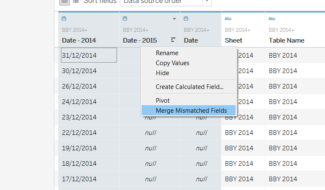Click the date type icon for Date - 2014
This screenshot has width=325, height=190.
[64, 19]
